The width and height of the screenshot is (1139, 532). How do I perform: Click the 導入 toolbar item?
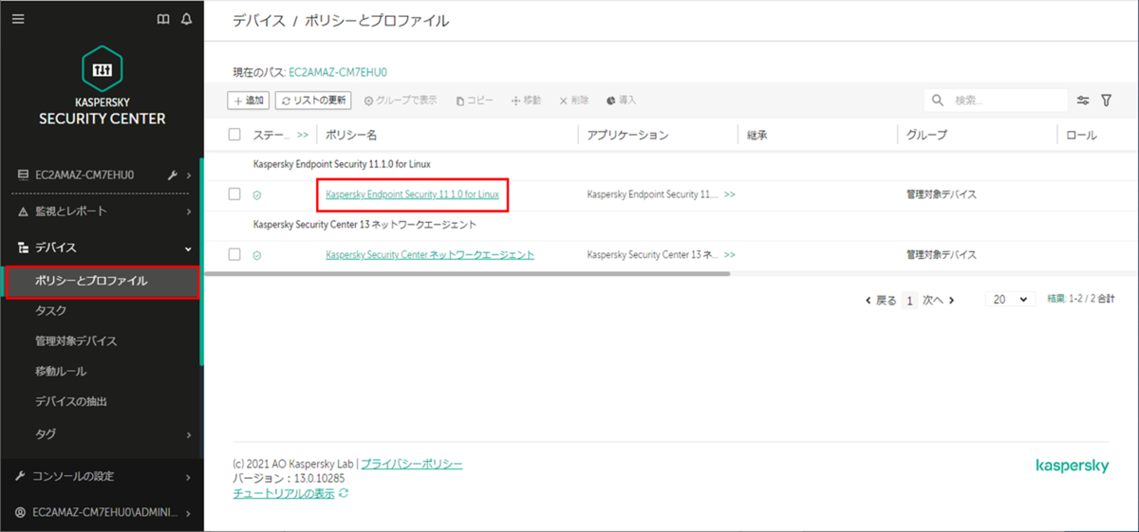point(621,101)
